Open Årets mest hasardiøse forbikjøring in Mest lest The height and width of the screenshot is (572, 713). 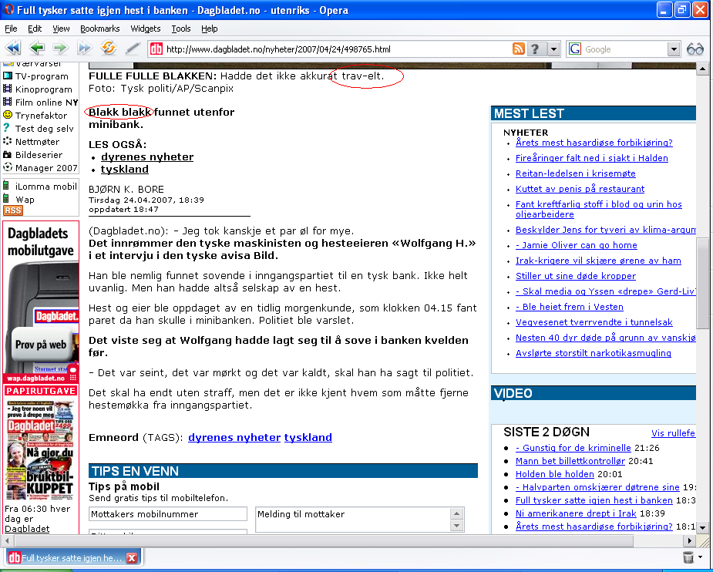click(x=594, y=143)
